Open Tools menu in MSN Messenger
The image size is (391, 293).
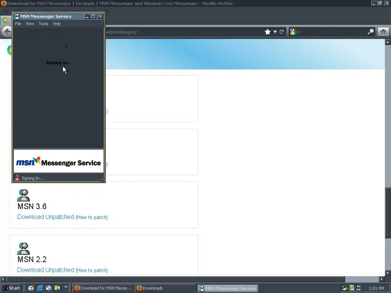click(x=44, y=24)
